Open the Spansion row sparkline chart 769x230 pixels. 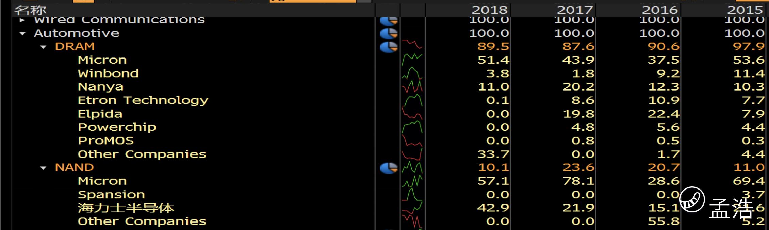(x=412, y=194)
